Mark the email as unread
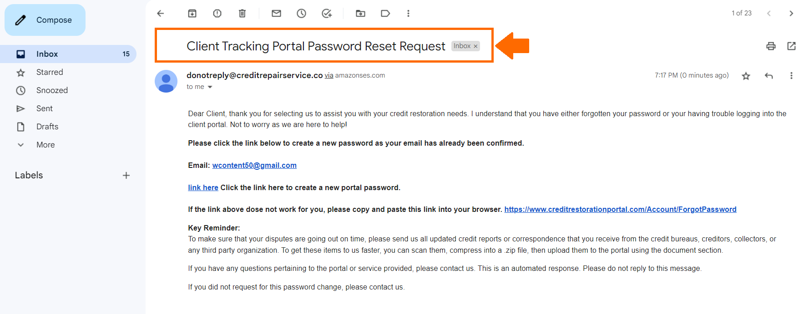809x314 pixels. (x=276, y=14)
